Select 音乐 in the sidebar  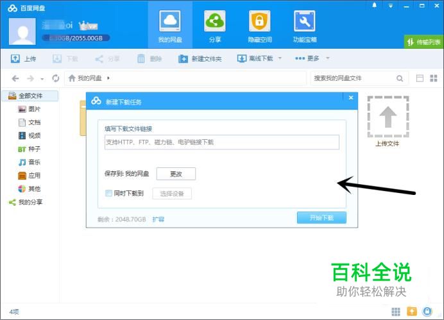[x=30, y=162]
